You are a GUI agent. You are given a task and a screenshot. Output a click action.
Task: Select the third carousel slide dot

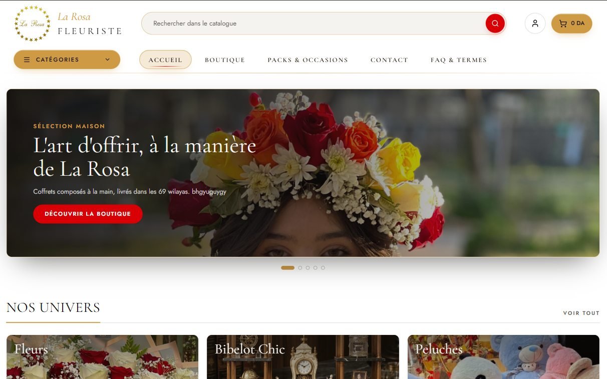pyautogui.click(x=308, y=268)
